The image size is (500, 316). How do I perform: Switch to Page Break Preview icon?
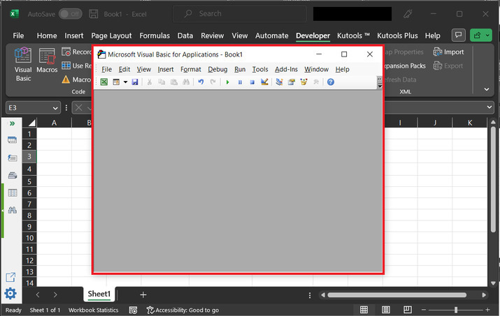407,310
